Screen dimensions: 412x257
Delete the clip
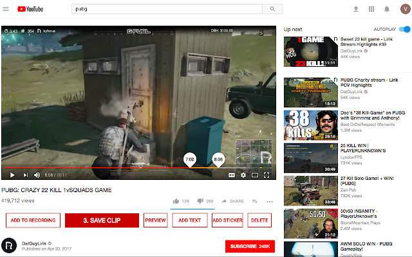tap(259, 220)
